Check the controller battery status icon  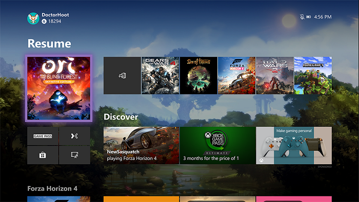tap(309, 17)
